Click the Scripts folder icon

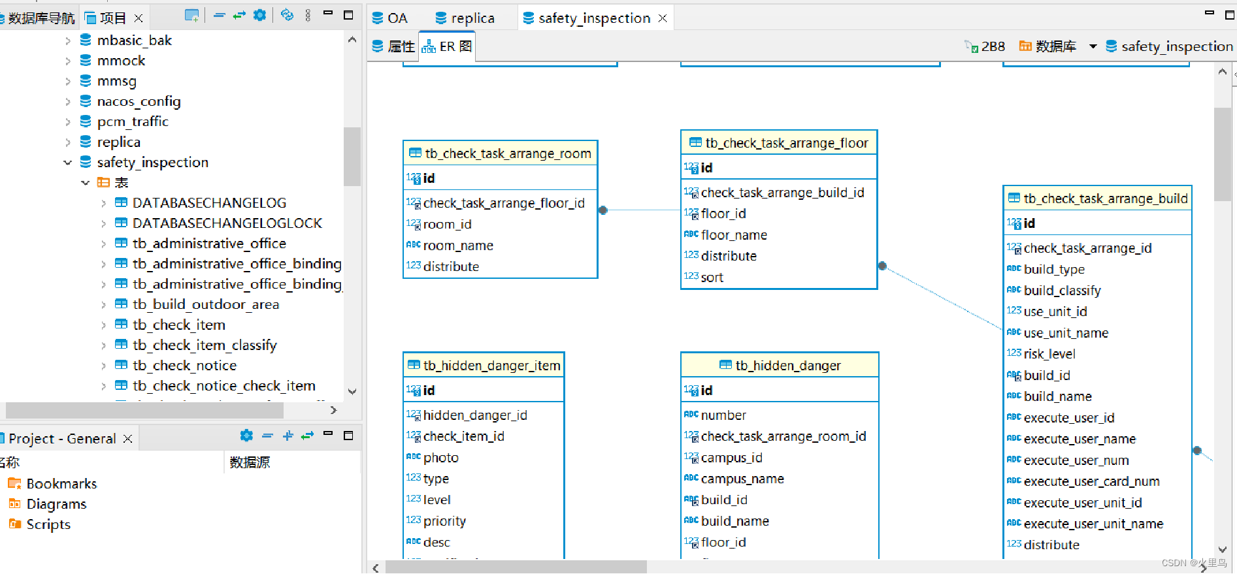pyautogui.click(x=14, y=524)
